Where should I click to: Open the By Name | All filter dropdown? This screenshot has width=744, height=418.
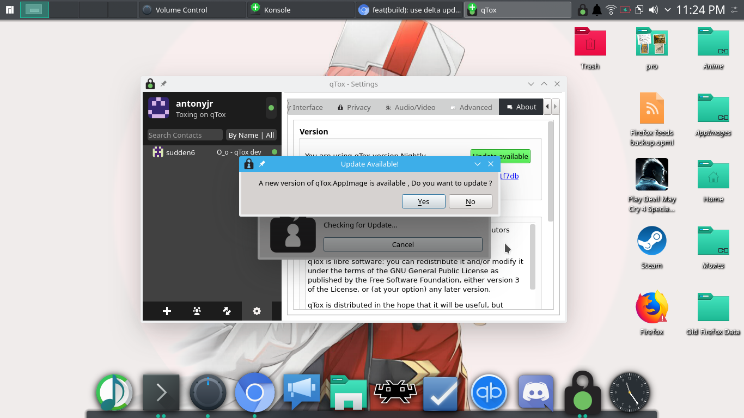pyautogui.click(x=251, y=135)
